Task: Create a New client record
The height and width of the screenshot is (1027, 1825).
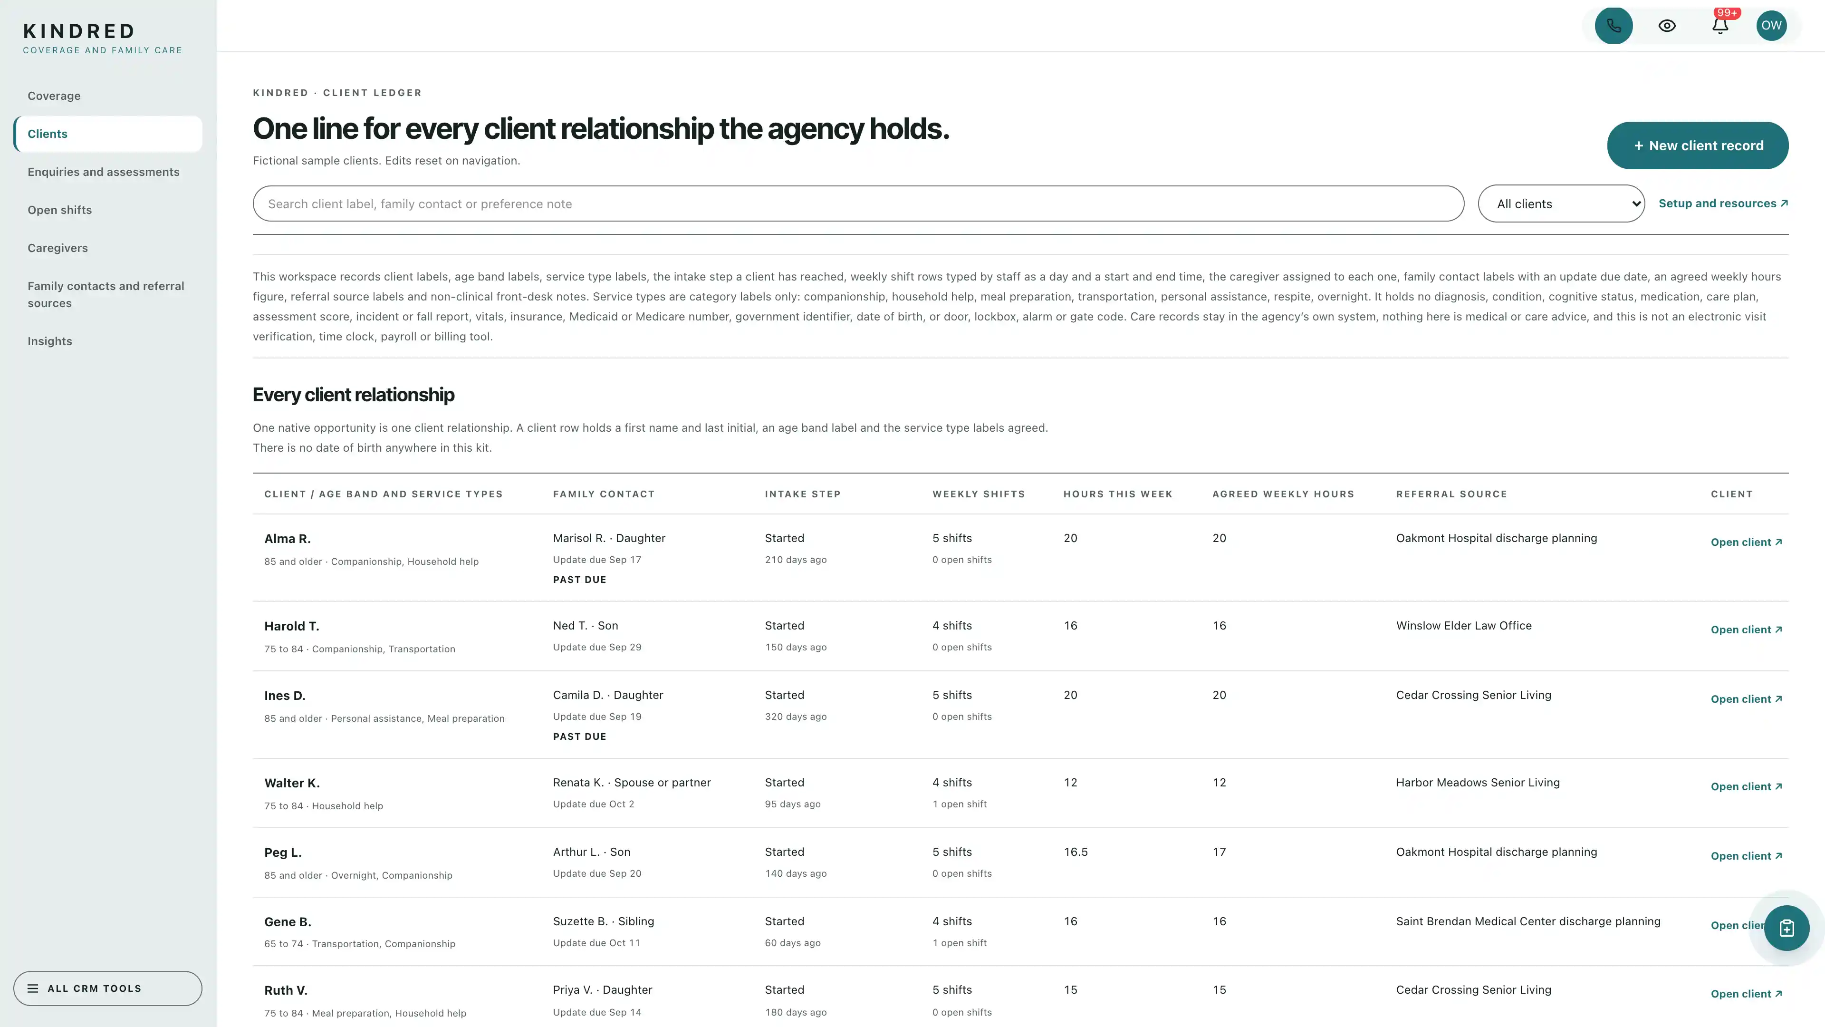Action: tap(1698, 145)
